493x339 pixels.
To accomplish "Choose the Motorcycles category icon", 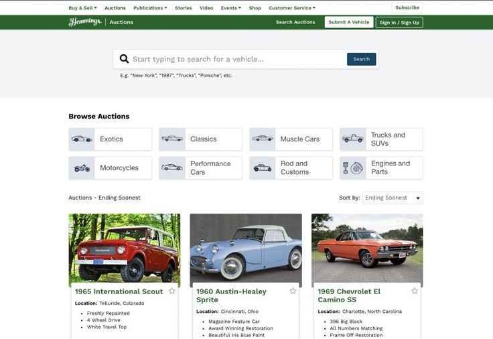I will [x=82, y=168].
